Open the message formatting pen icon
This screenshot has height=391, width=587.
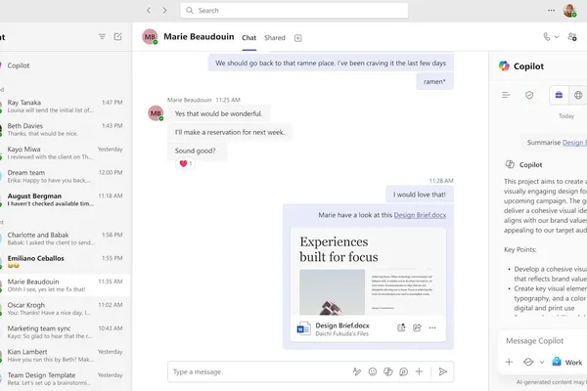pos(357,371)
